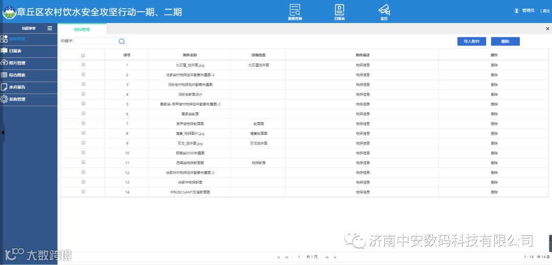Click file name 双龙_定井图.jpg
The height and width of the screenshot is (265, 552).
pos(190,144)
